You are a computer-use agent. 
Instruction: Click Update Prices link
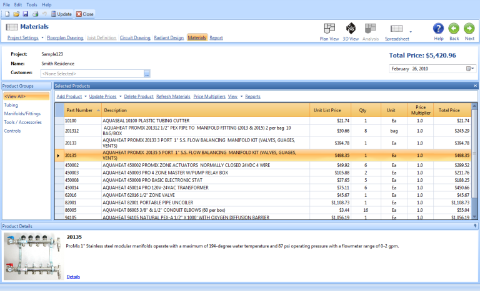[x=102, y=97]
